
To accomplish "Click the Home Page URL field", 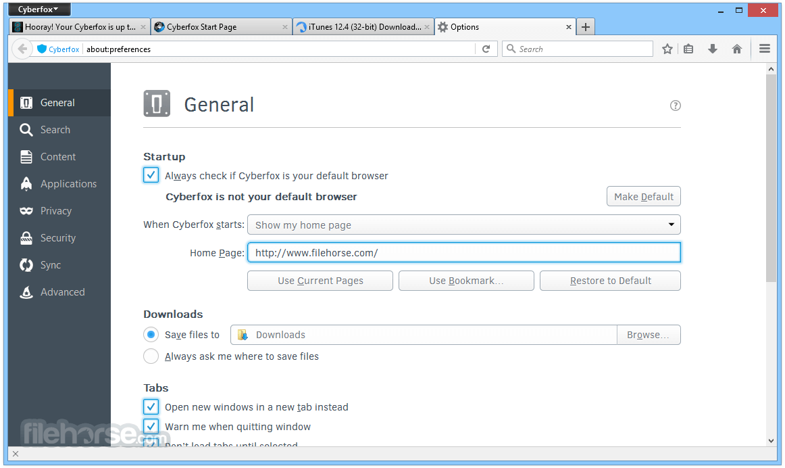I will [x=464, y=252].
